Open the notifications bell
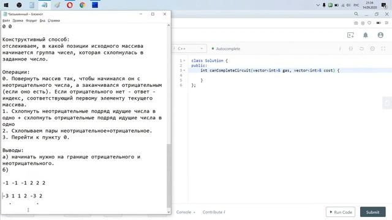The width and height of the screenshot is (392, 220). point(366,35)
